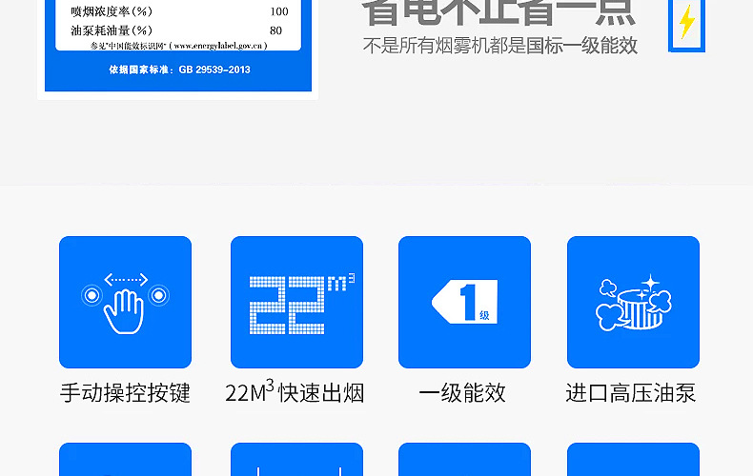Click the standard text GB 29539-2013
Viewport: 753px width, 476px height.
point(179,69)
